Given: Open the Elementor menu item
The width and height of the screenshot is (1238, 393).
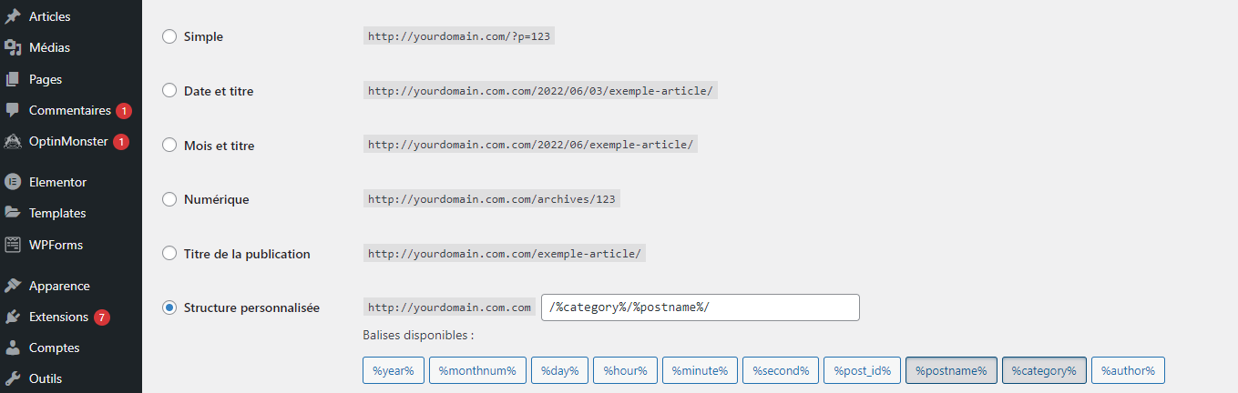Looking at the screenshot, I should click(x=57, y=182).
